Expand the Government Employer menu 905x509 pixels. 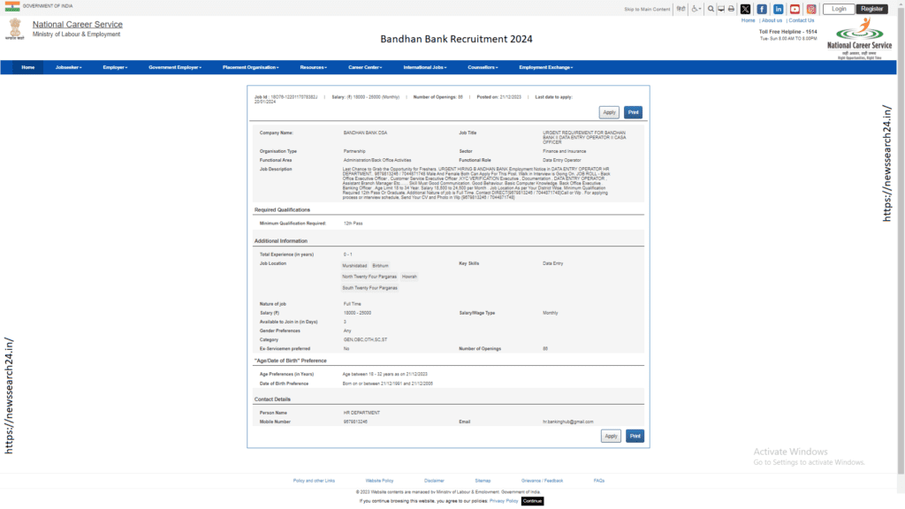pyautogui.click(x=175, y=67)
